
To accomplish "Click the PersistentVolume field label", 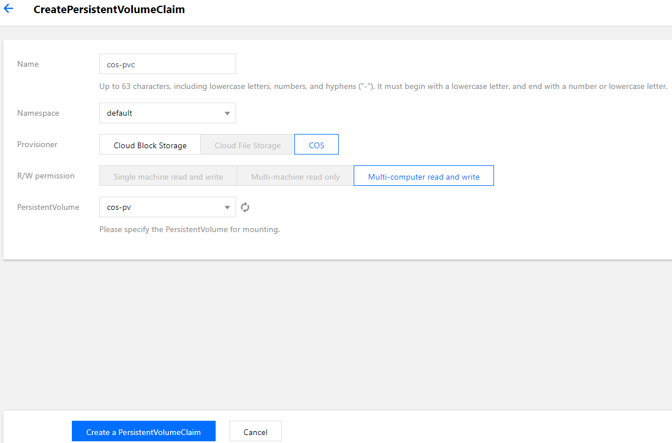I will (x=48, y=207).
